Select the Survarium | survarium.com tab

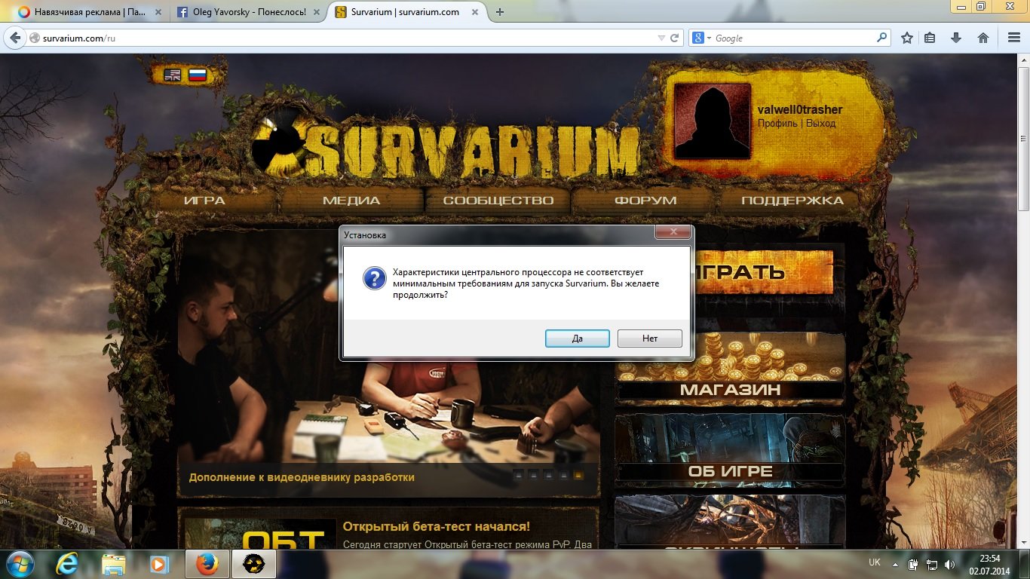click(x=405, y=12)
